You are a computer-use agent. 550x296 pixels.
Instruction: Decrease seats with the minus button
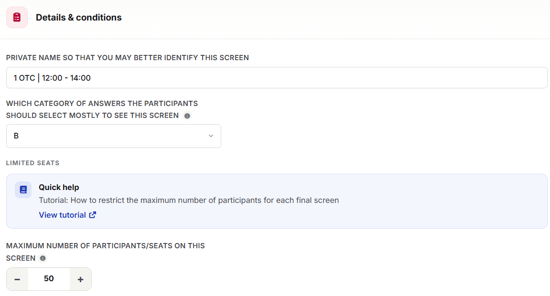[17, 279]
